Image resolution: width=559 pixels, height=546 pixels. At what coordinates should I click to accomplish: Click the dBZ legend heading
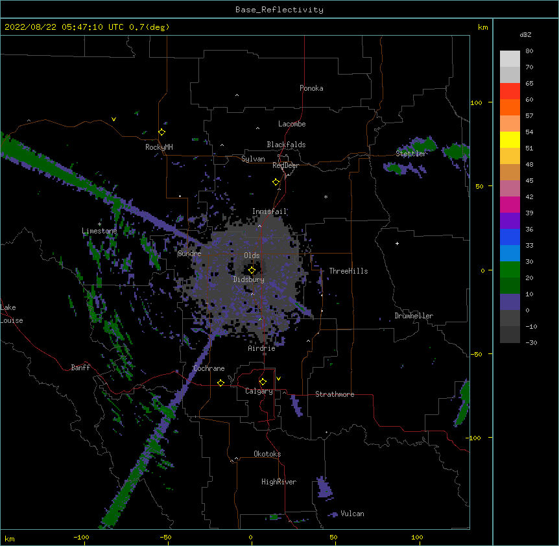point(525,34)
